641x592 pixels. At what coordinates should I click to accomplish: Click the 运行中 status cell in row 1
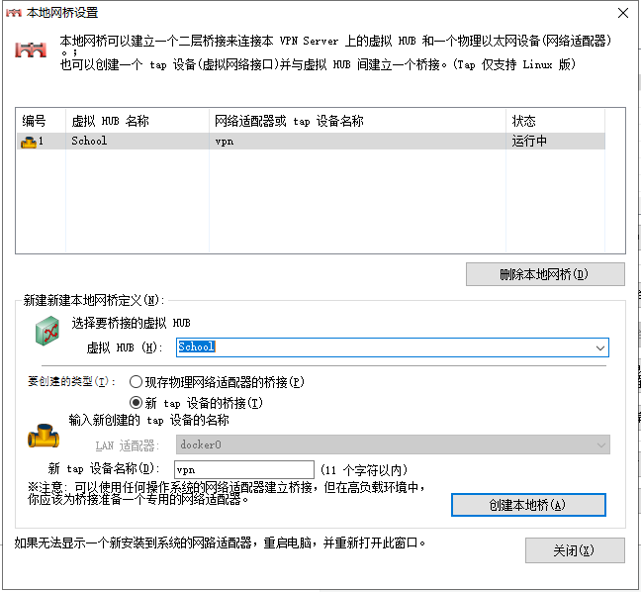coord(530,142)
